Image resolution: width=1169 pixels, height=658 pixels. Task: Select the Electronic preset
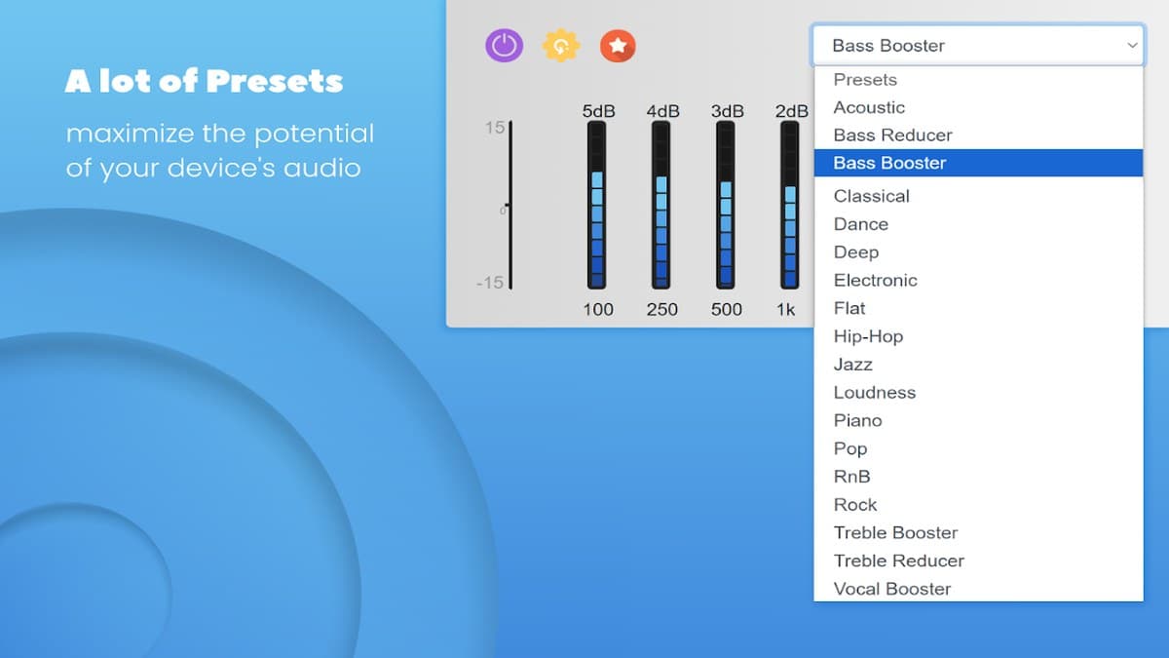(x=978, y=281)
